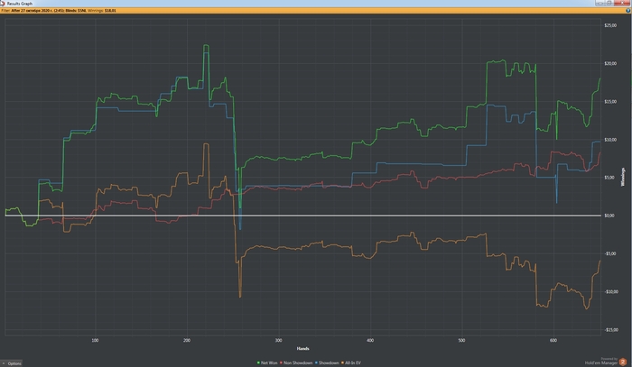Maximize the Results Graph window

[609, 3]
